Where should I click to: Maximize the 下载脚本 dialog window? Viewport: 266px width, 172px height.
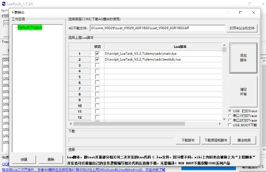(241, 12)
